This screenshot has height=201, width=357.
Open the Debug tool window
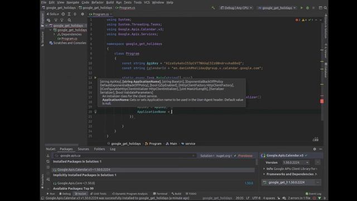pyautogui.click(x=65, y=194)
